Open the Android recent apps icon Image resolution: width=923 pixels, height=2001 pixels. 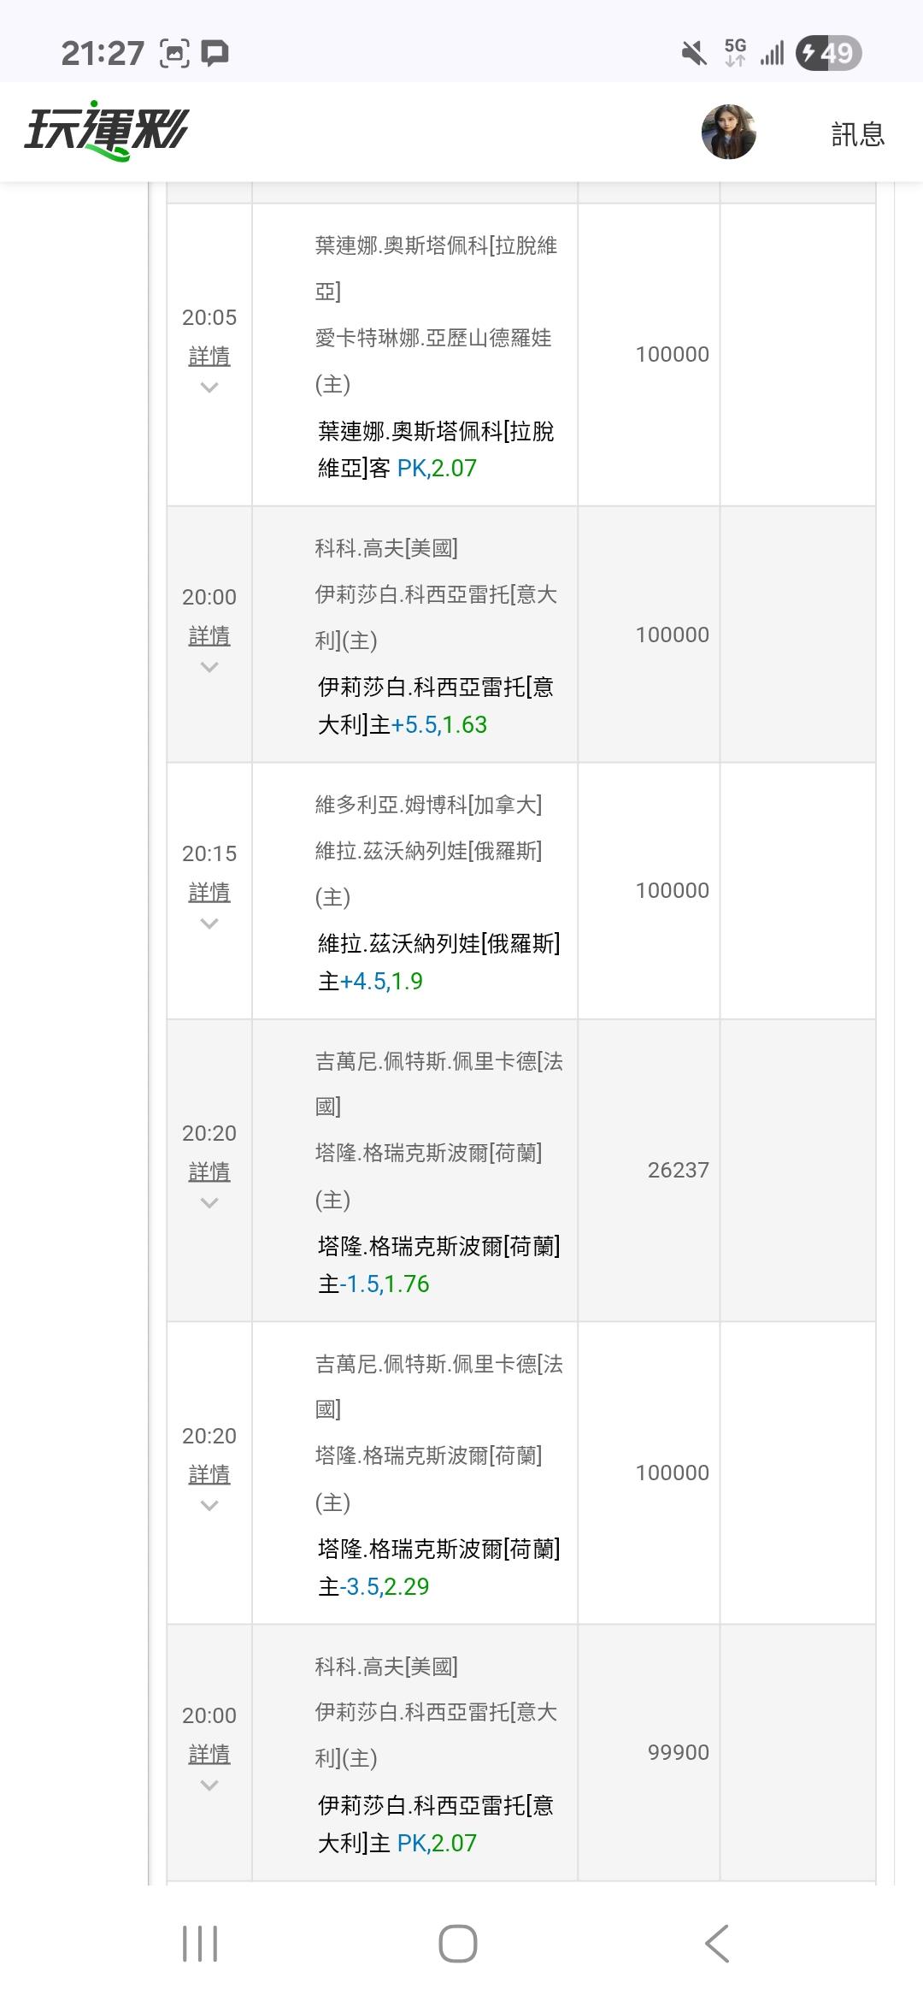(200, 1944)
